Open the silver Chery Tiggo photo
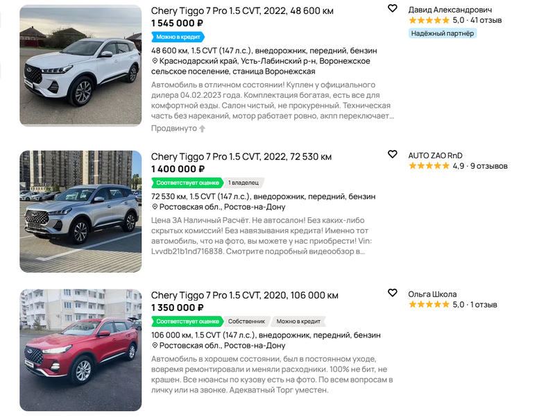Viewport: 555px width, 420px height. coord(80,212)
